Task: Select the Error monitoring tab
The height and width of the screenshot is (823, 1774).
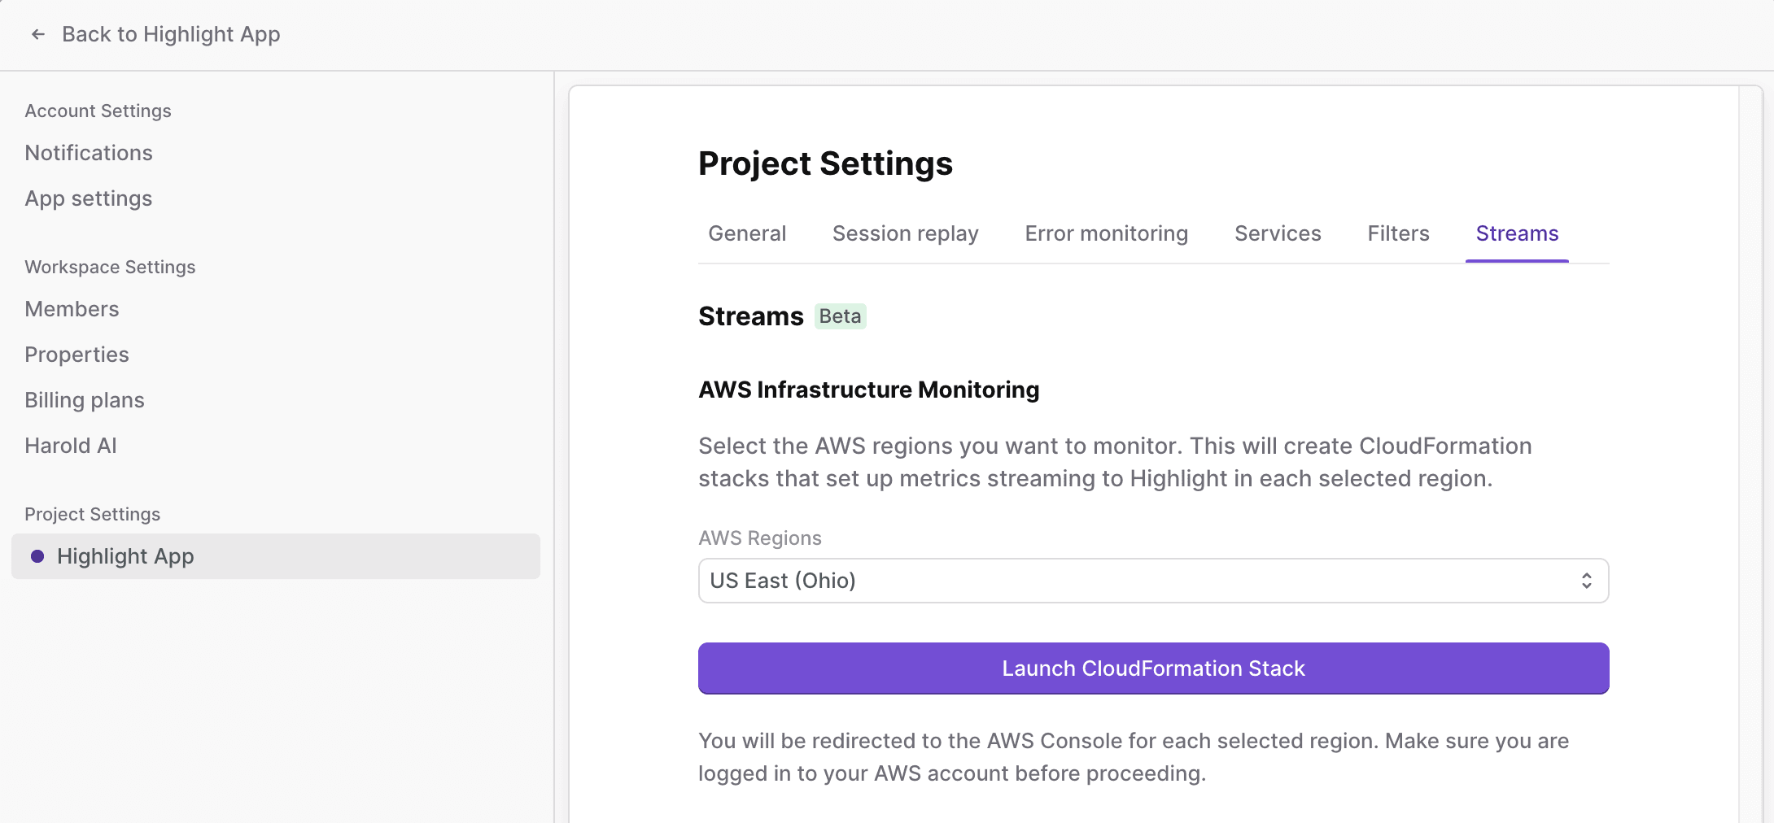Action: click(x=1106, y=233)
